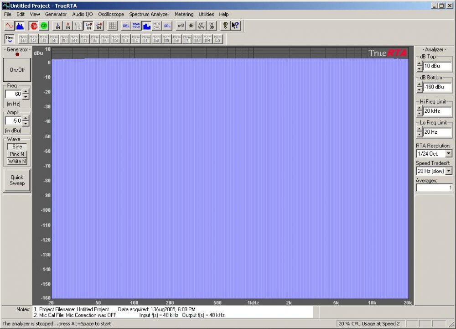Screen dimensions: 456x329
Task: Open the Speed Tradeoff dropdown
Action: click(x=449, y=171)
